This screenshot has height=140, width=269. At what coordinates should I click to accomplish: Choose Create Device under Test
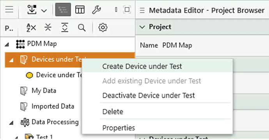tap(158, 66)
